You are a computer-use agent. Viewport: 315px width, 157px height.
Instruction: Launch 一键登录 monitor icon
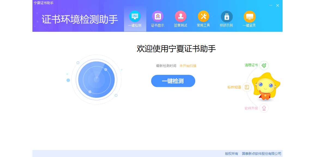tap(249, 16)
